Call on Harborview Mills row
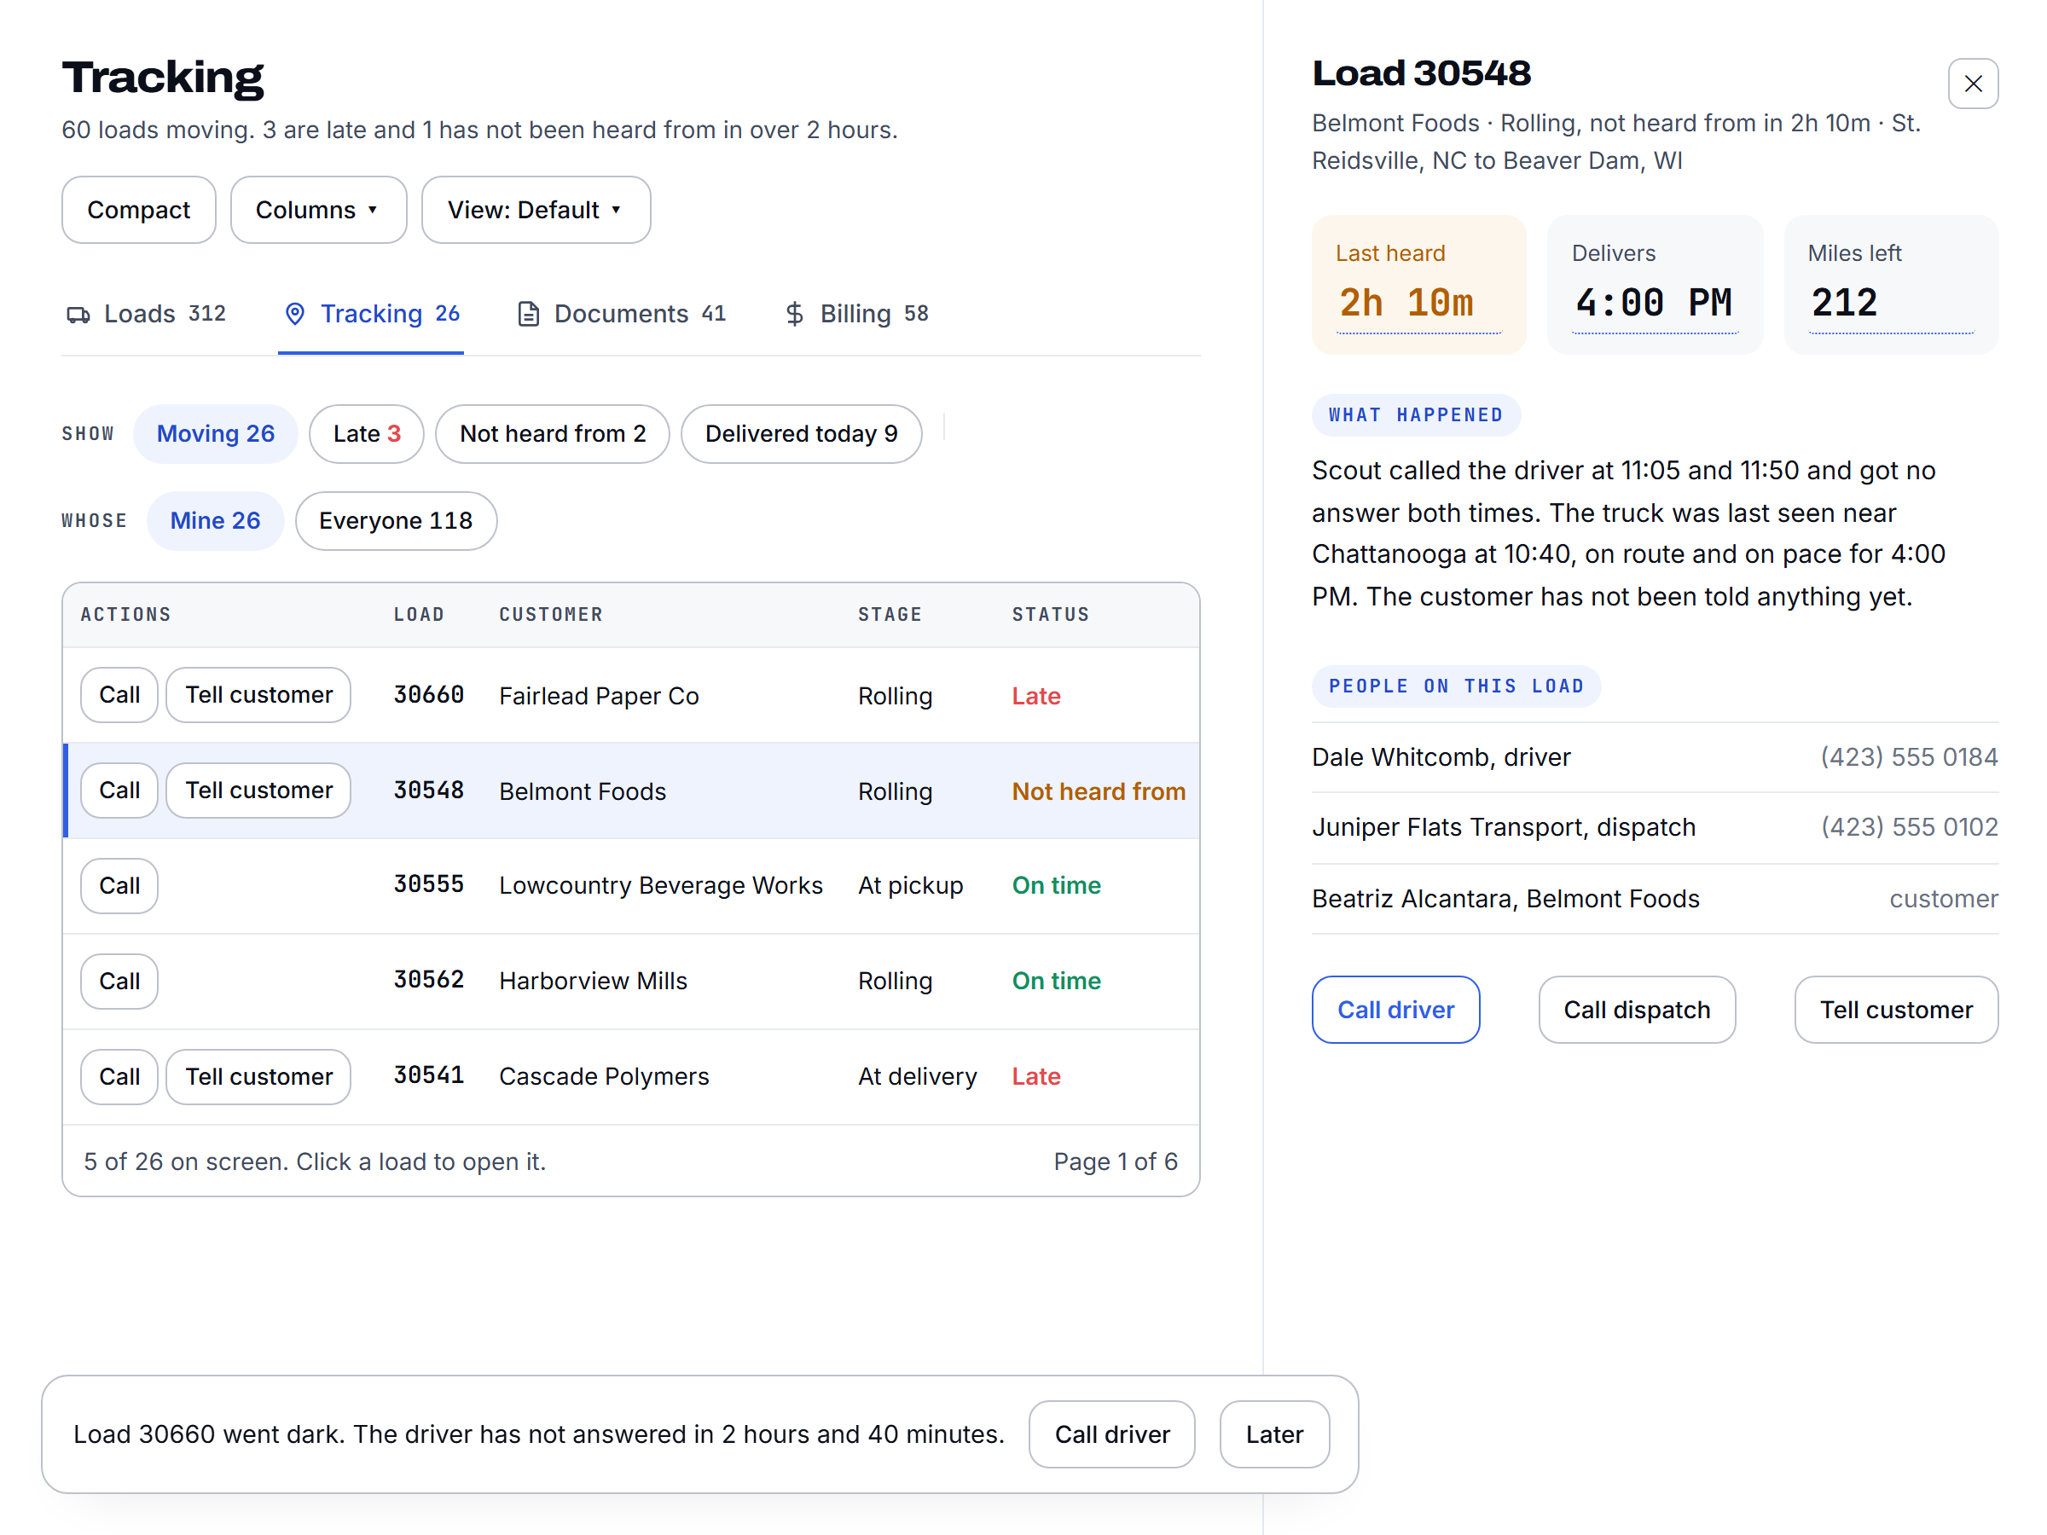Image resolution: width=2047 pixels, height=1535 pixels. point(119,981)
